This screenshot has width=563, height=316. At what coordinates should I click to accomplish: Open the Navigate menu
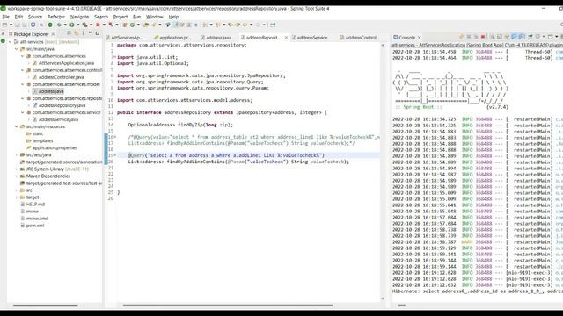[x=79, y=17]
